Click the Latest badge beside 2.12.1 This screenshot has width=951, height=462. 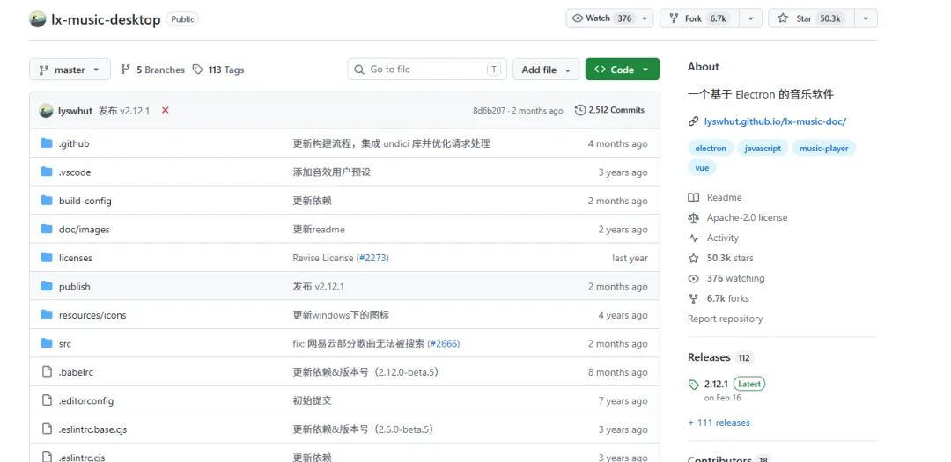tap(749, 384)
